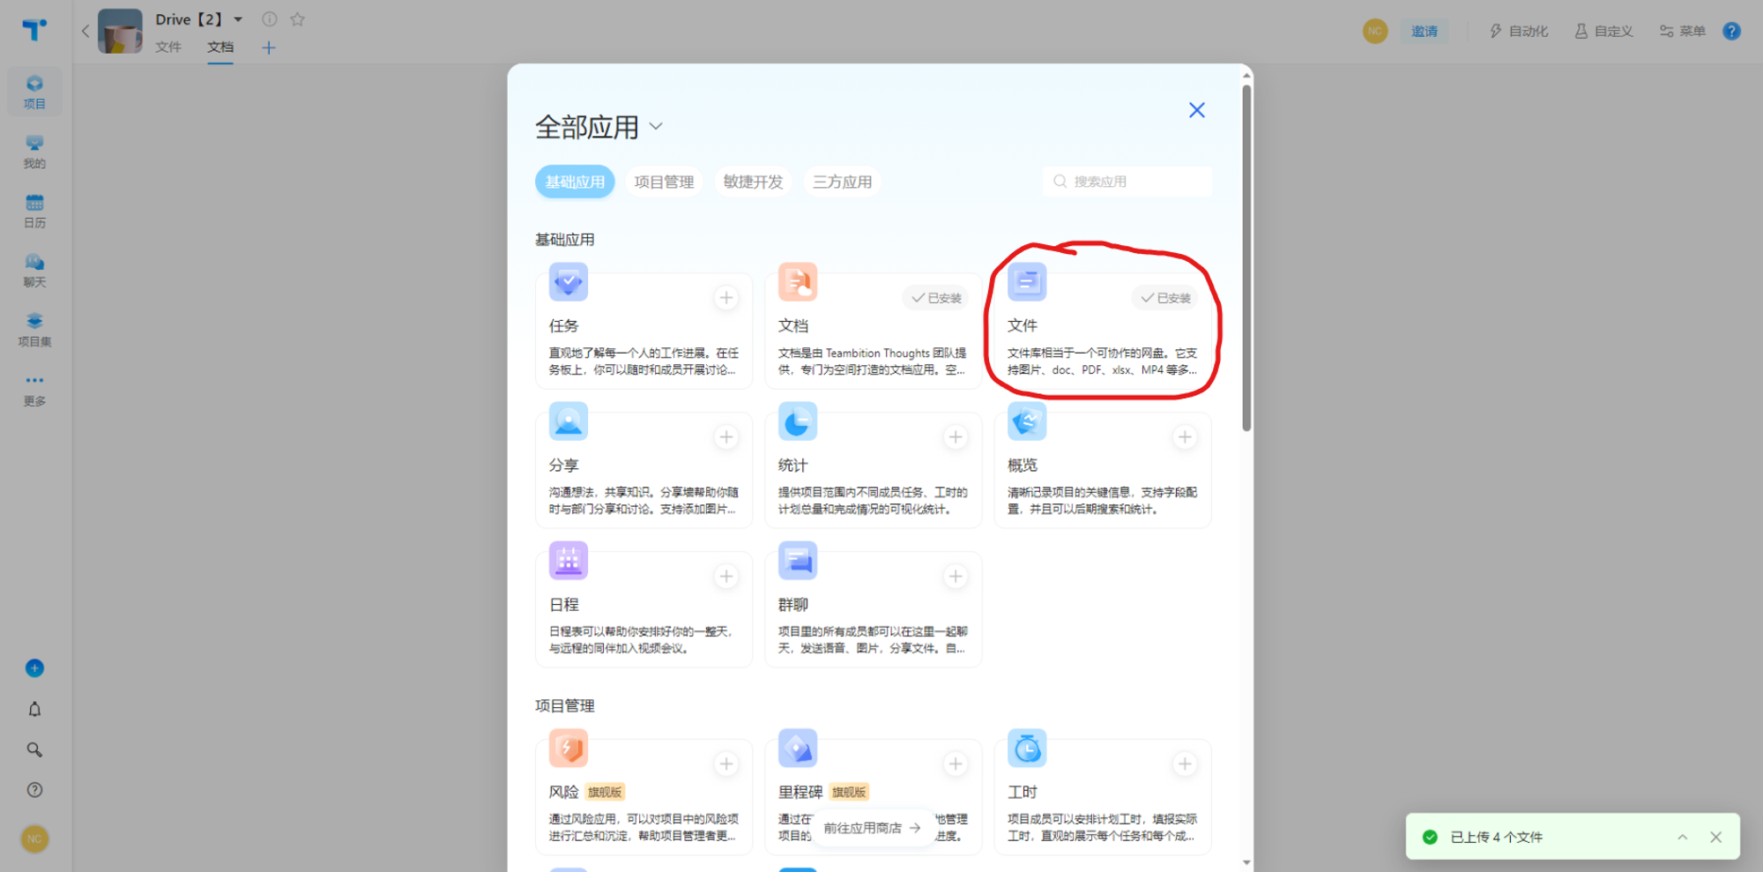Go back with the left arrow

point(86,31)
